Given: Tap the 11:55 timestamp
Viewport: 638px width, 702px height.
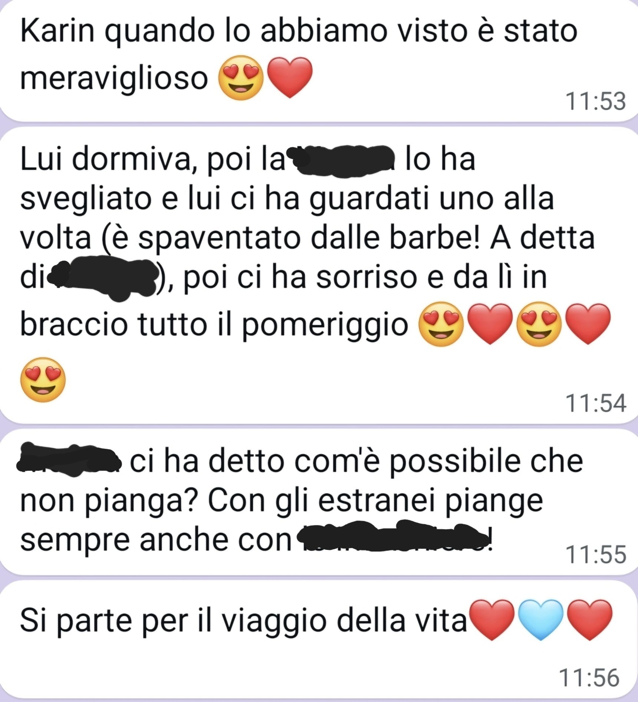Looking at the screenshot, I should (x=595, y=554).
